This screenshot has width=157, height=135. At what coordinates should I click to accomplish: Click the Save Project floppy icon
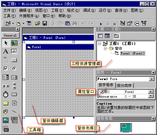(45, 23)
